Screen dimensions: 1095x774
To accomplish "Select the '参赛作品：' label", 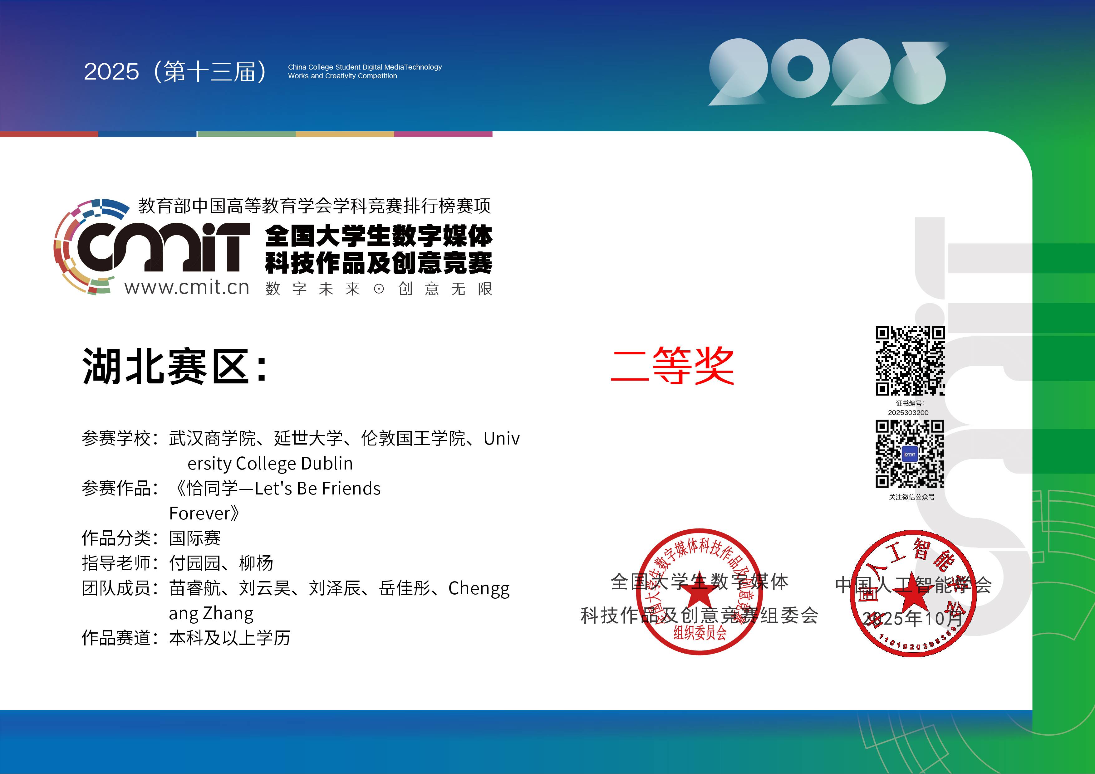I will 121,489.
